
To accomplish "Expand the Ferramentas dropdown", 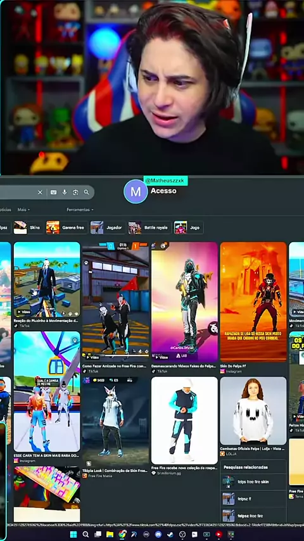I will 80,210.
